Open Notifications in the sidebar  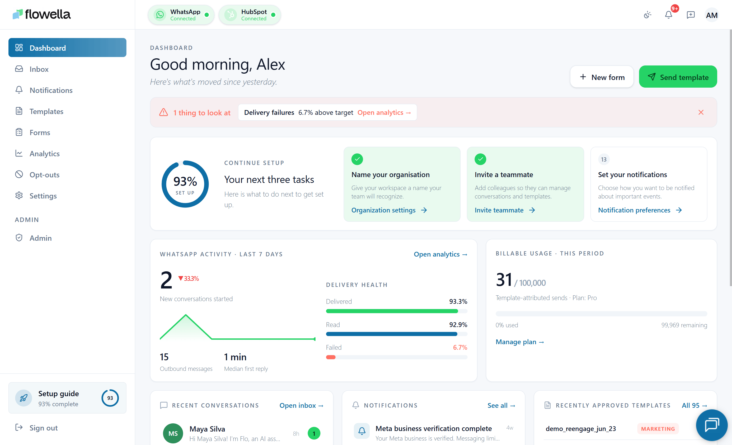tap(67, 90)
